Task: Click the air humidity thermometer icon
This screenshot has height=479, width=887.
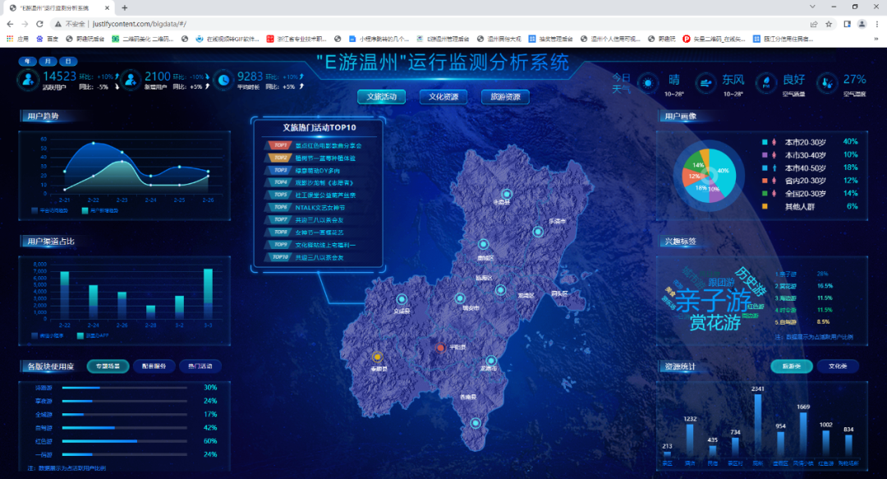Action: point(827,83)
